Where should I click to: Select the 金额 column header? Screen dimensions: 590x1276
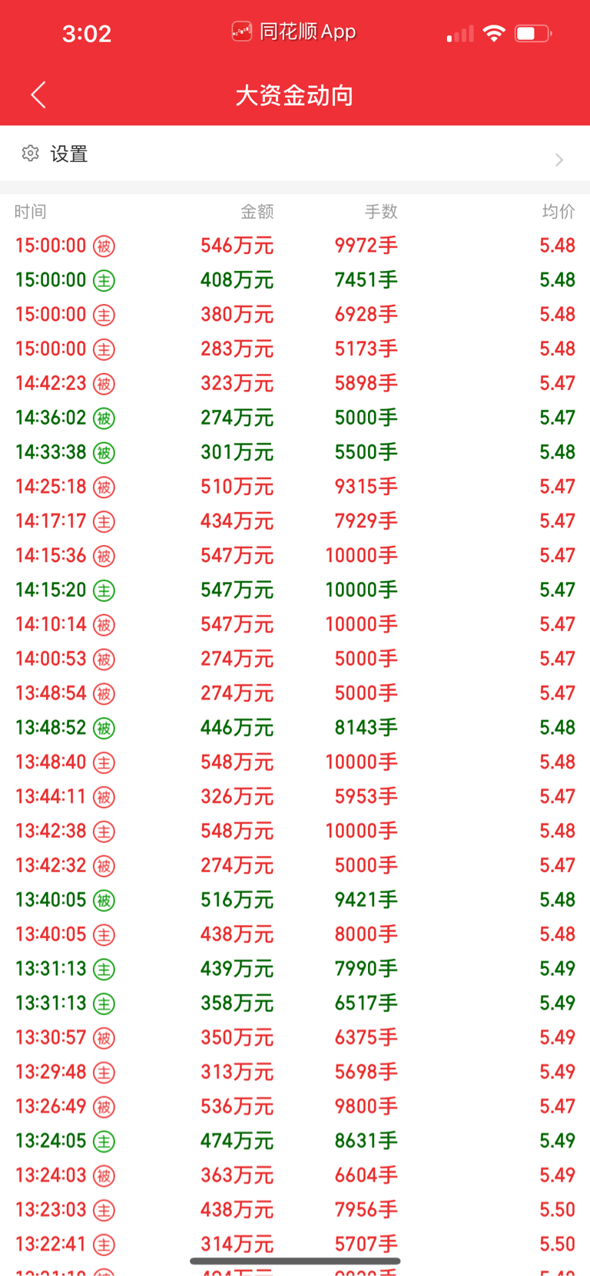pyautogui.click(x=257, y=212)
